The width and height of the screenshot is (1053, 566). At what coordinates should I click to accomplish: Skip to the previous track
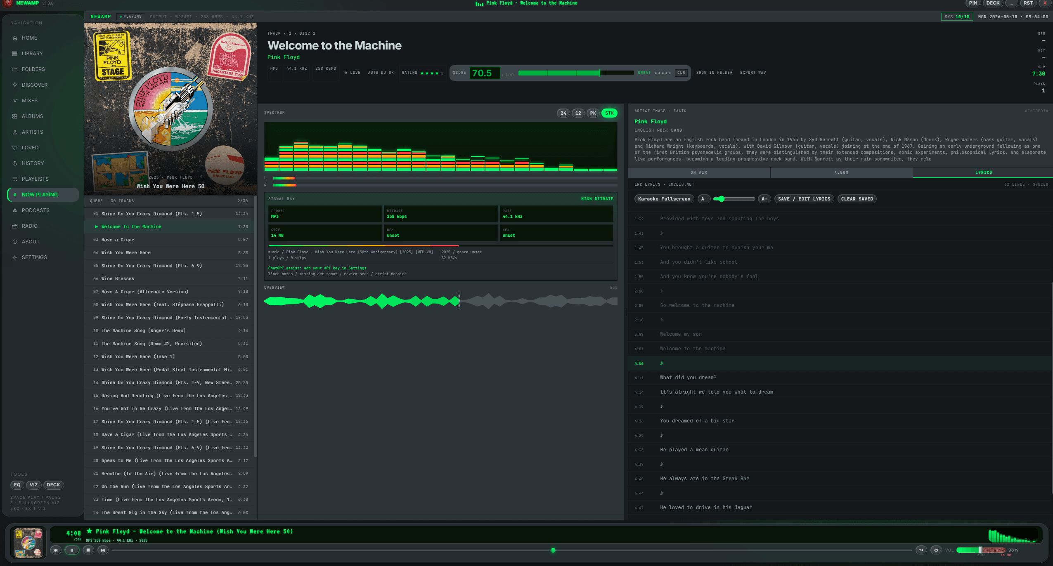point(56,550)
